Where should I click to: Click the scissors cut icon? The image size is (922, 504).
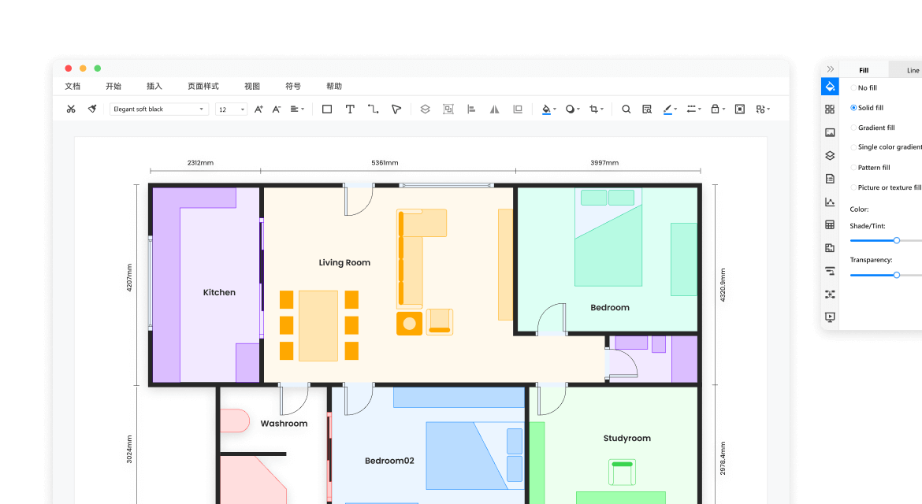71,109
